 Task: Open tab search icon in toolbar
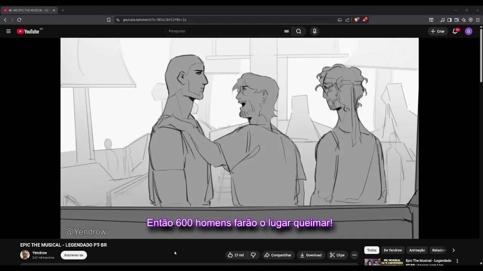click(x=431, y=20)
